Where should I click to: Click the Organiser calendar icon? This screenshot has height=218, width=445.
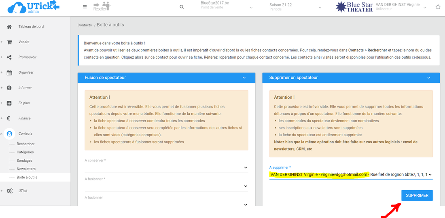(x=9, y=73)
